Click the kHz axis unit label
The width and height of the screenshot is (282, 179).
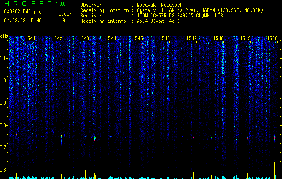point(4,36)
